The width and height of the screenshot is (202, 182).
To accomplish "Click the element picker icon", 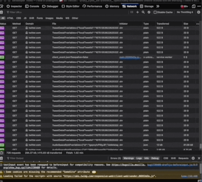I will (x=2, y=6).
